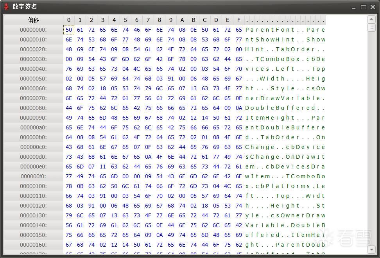Select the offset row 00000000:
Image resolution: width=380 pixels, height=258 pixels.
[x=34, y=30]
